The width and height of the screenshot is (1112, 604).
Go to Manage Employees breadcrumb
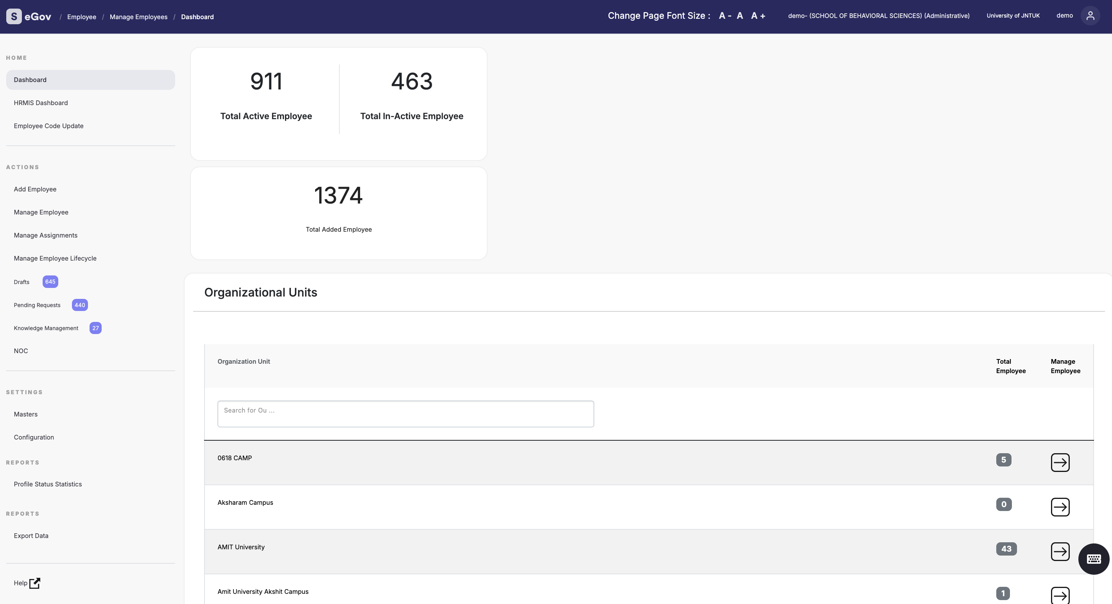coord(138,17)
